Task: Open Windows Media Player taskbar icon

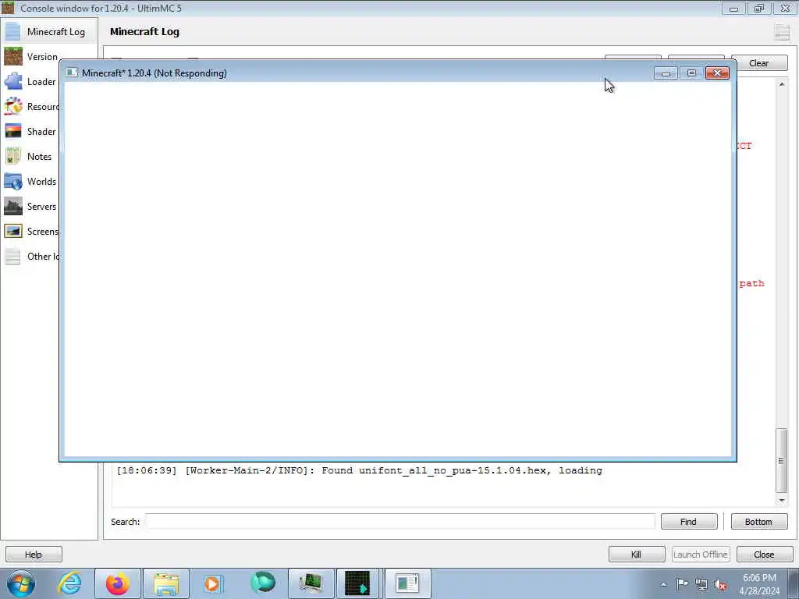Action: (x=212, y=583)
